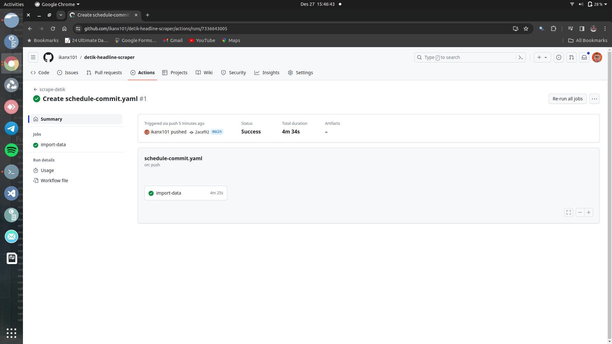Expand the Chrome tab search dropdown
Viewport: 612px width, 344px height.
(x=61, y=15)
